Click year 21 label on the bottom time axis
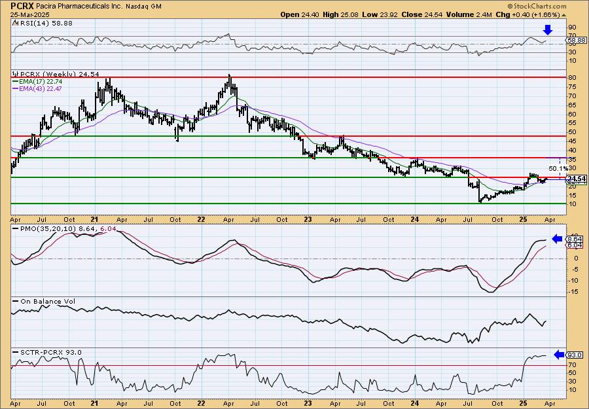589x409 pixels. 95,403
